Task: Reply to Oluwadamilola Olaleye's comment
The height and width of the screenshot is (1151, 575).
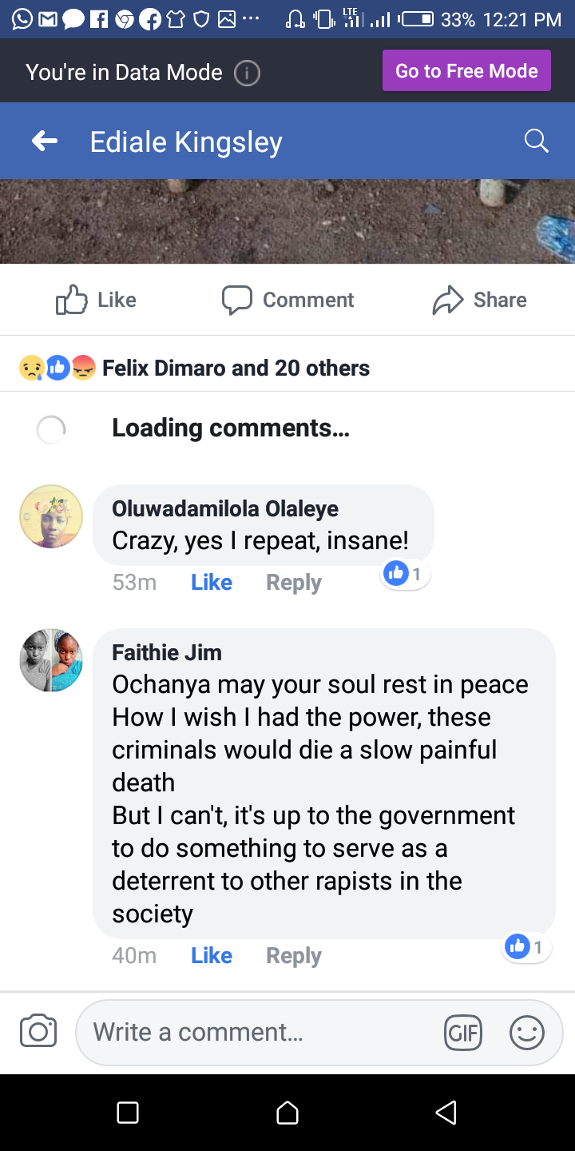Action: point(293,582)
